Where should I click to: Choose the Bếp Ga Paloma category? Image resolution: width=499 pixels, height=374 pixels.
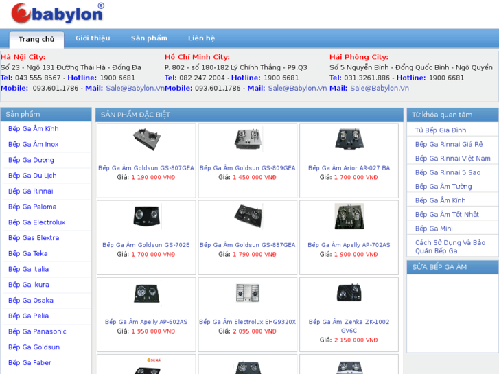point(32,207)
